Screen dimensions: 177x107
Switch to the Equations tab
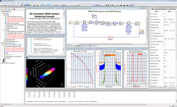click(x=85, y=45)
